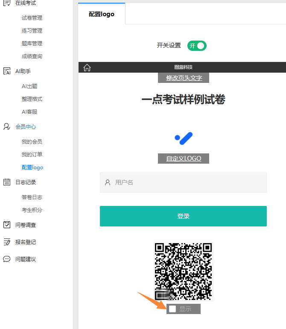Click the blue logo image
The image size is (286, 329).
[184, 138]
